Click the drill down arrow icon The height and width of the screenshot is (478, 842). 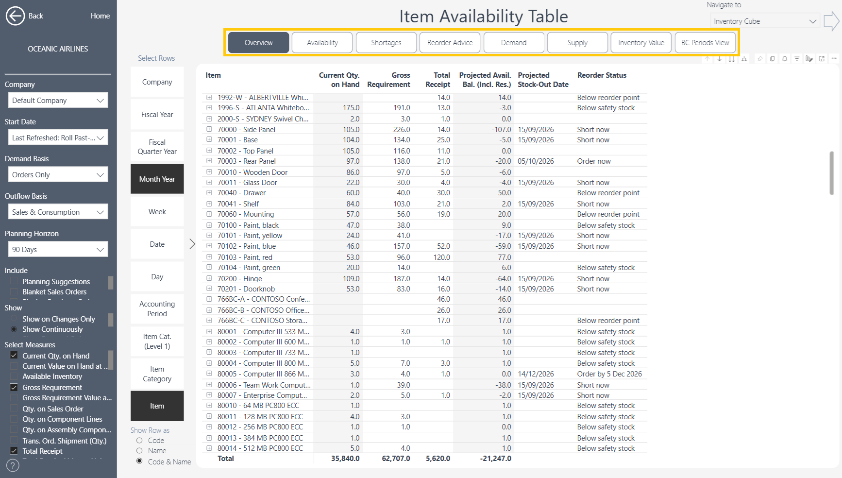tap(719, 59)
